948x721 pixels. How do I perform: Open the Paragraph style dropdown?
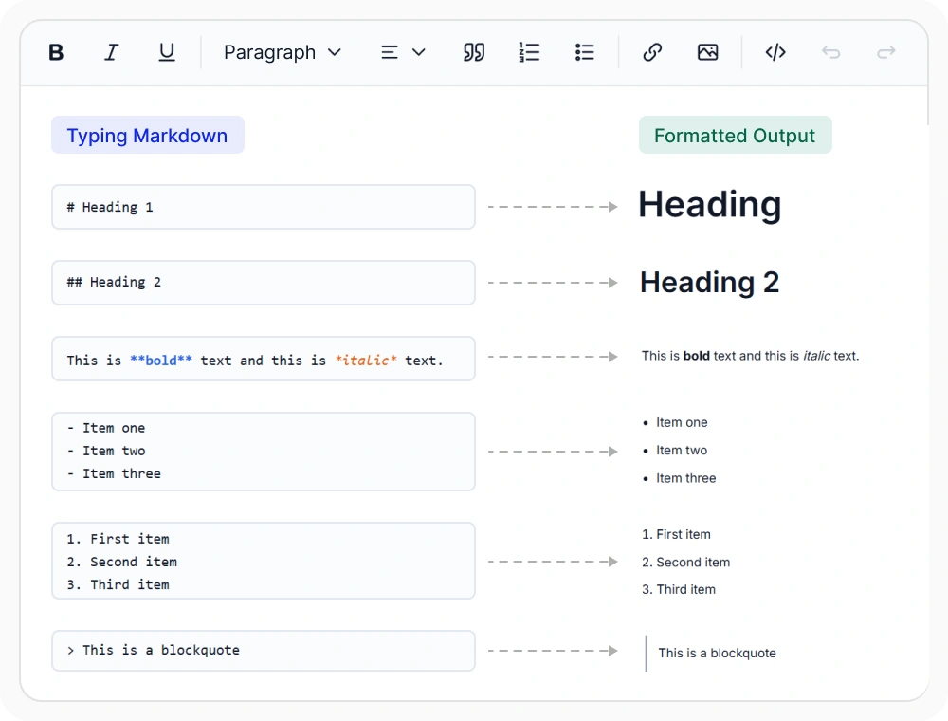(x=283, y=52)
